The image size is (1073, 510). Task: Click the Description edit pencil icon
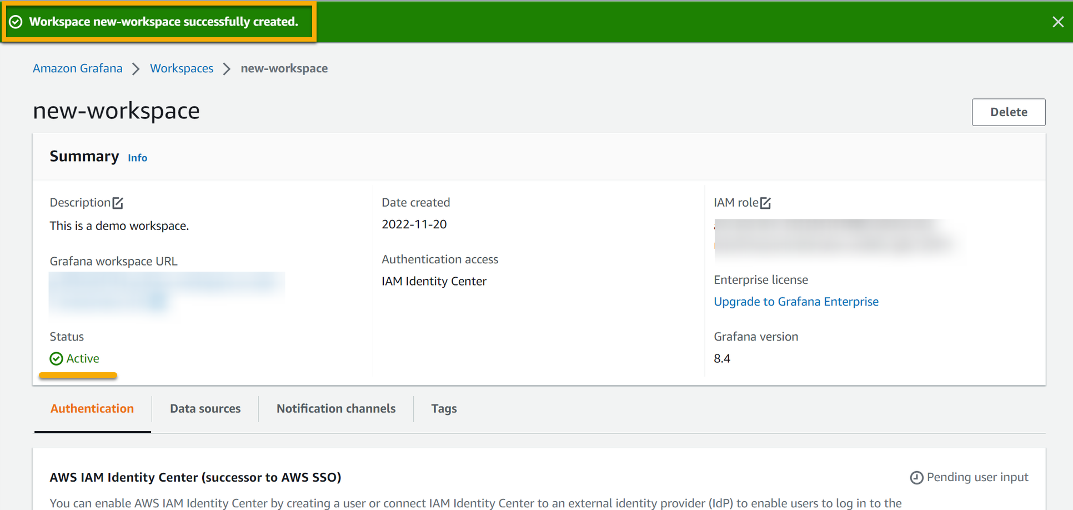click(x=118, y=203)
